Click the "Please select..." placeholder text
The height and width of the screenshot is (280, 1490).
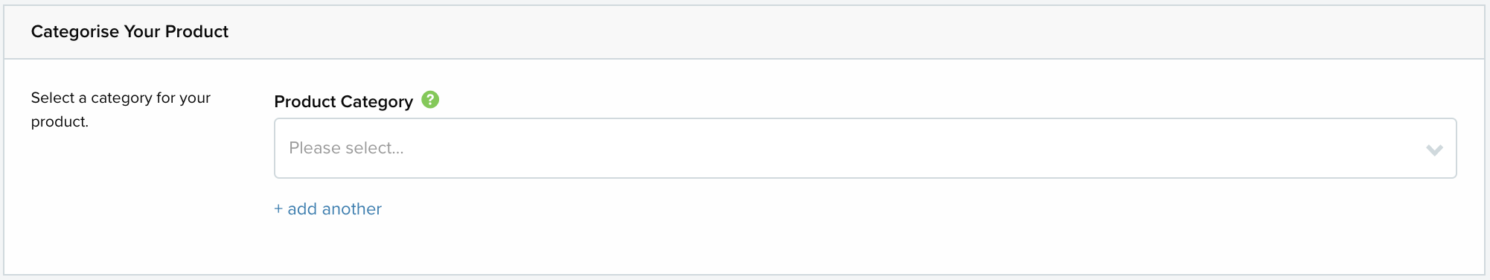pyautogui.click(x=346, y=148)
